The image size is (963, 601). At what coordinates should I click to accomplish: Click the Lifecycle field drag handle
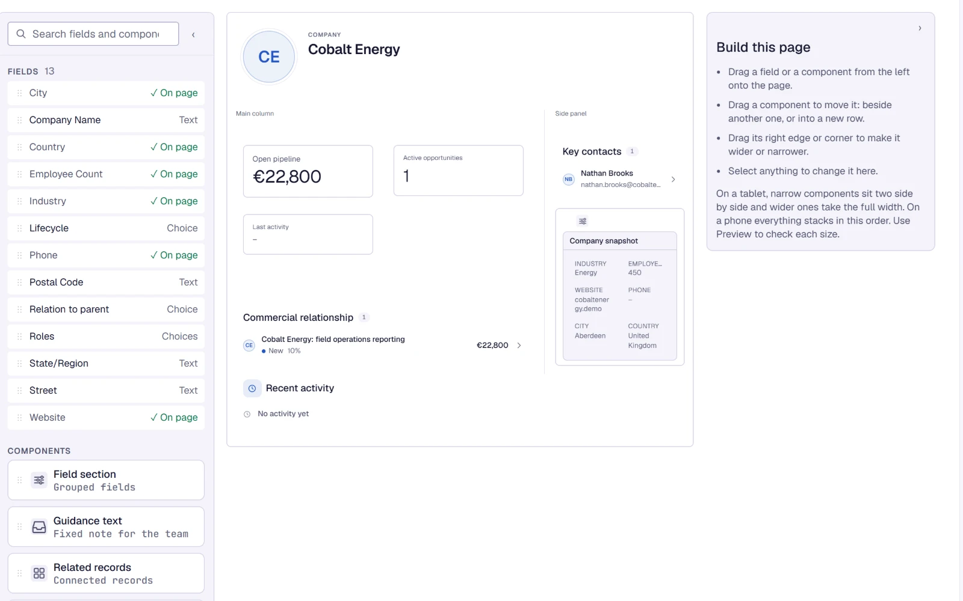pyautogui.click(x=19, y=228)
